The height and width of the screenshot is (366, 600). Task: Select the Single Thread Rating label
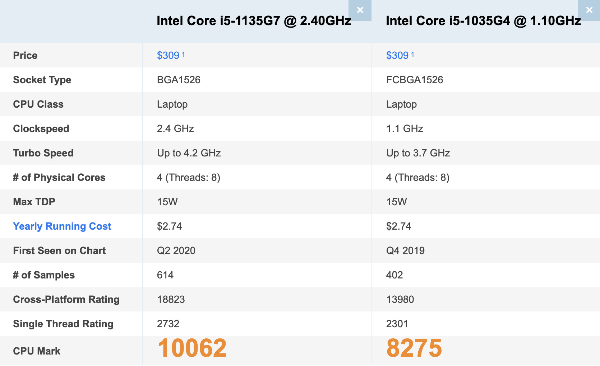click(63, 324)
